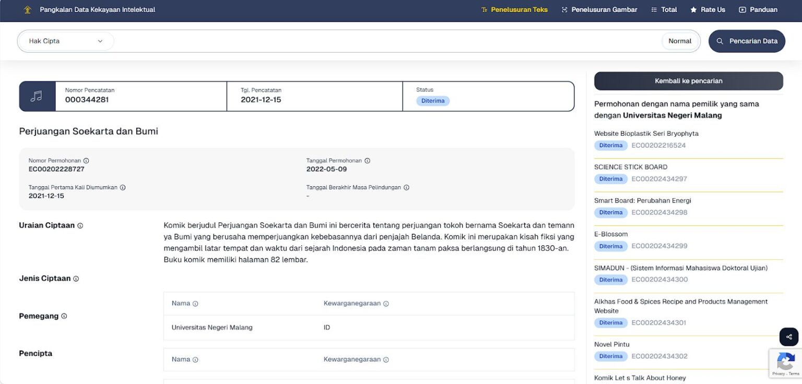Image resolution: width=802 pixels, height=384 pixels.
Task: Click chevron on the Hak Cipta selector
Action: point(101,41)
